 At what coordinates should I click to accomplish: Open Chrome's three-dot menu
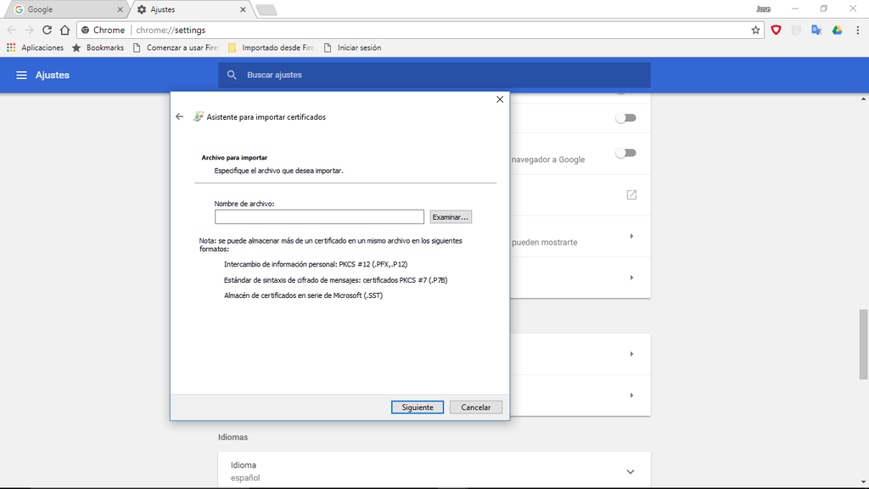[857, 30]
